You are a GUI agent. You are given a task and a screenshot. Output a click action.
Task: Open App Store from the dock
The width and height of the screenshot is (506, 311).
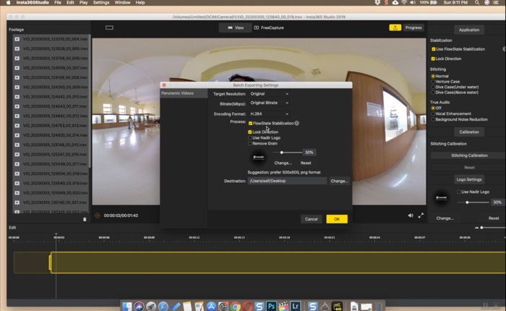tap(211, 306)
